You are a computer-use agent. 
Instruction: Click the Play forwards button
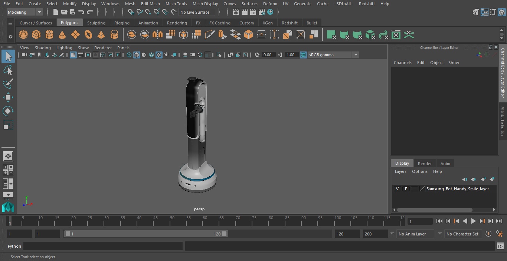(x=473, y=221)
